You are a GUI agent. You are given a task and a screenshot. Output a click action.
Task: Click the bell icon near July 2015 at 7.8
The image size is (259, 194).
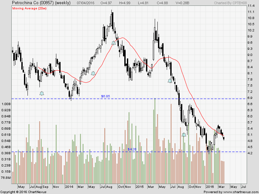click(170, 81)
